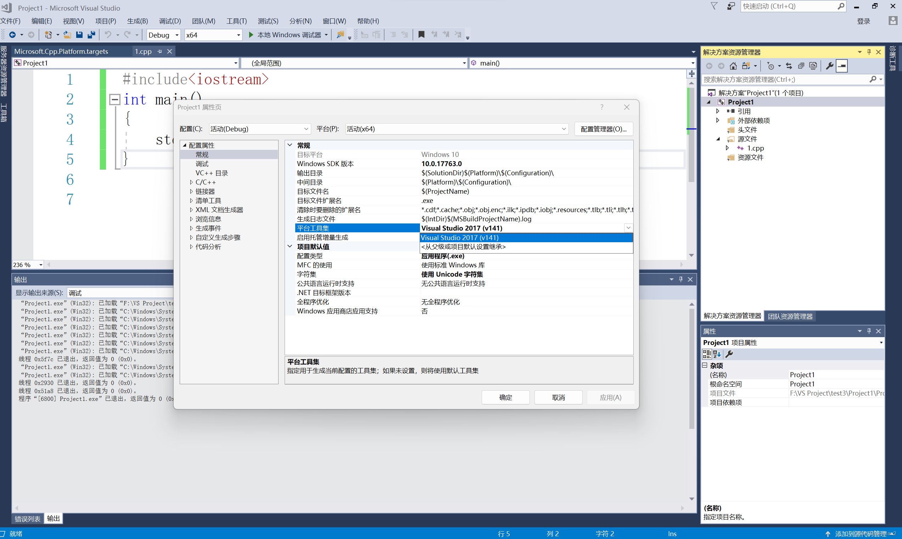The width and height of the screenshot is (902, 539).
Task: Open the 调试(D) menu
Action: tap(169, 21)
